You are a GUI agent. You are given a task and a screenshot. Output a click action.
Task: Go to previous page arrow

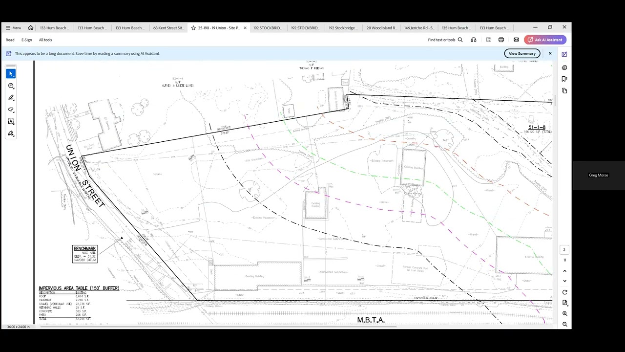click(565, 271)
